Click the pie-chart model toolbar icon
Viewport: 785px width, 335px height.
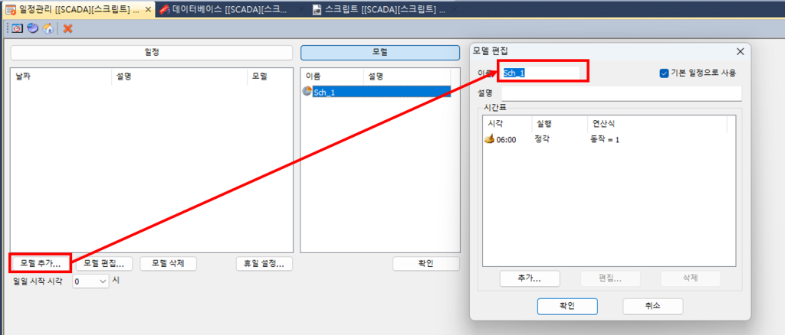(x=32, y=28)
